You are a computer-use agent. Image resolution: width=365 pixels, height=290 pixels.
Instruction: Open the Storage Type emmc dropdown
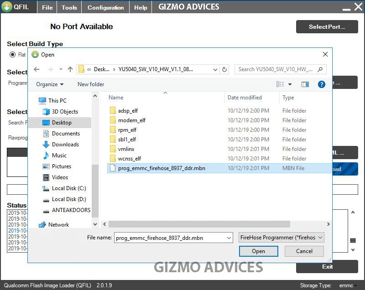point(348,285)
